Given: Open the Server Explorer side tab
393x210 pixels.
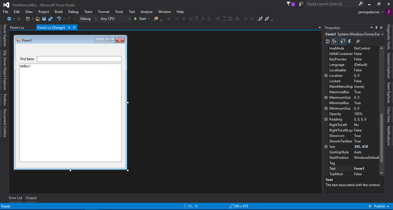Looking at the screenshot, I should pos(5,36).
